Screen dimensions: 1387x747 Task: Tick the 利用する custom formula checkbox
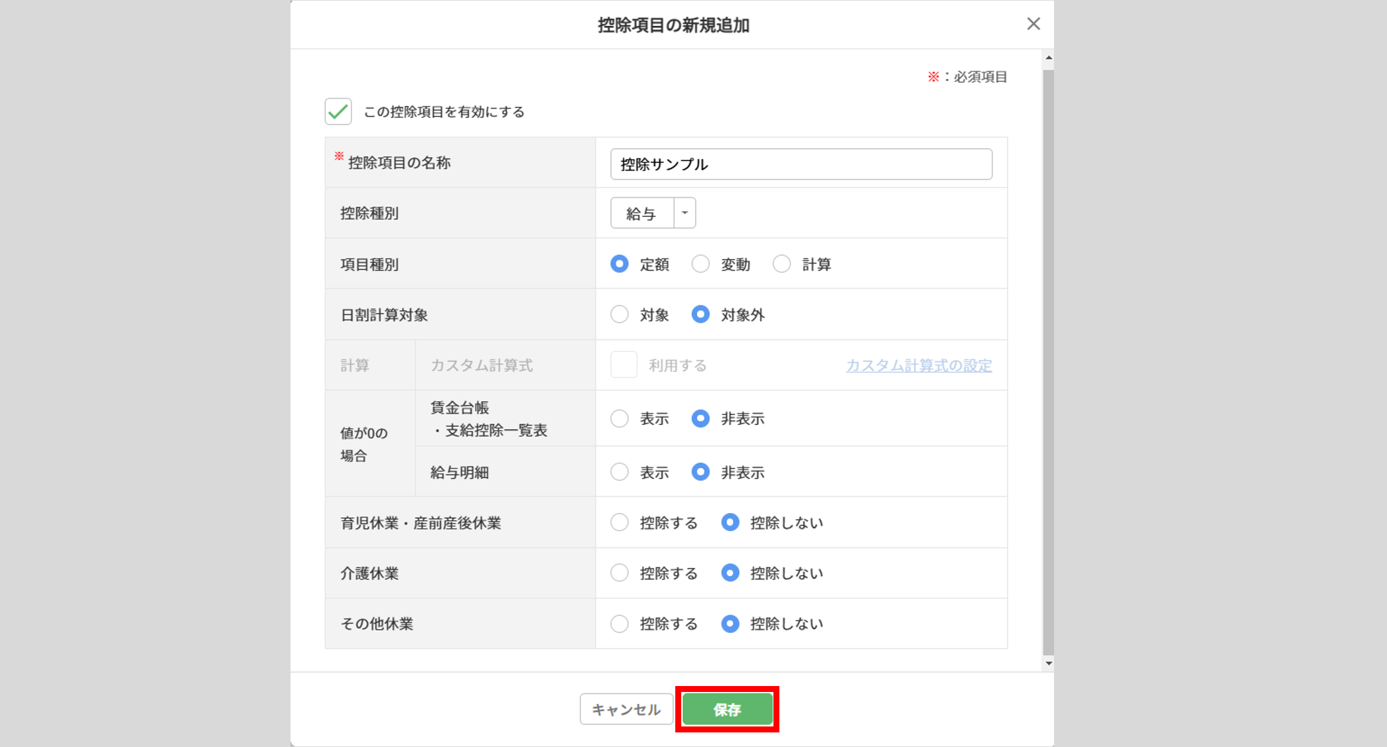point(624,365)
